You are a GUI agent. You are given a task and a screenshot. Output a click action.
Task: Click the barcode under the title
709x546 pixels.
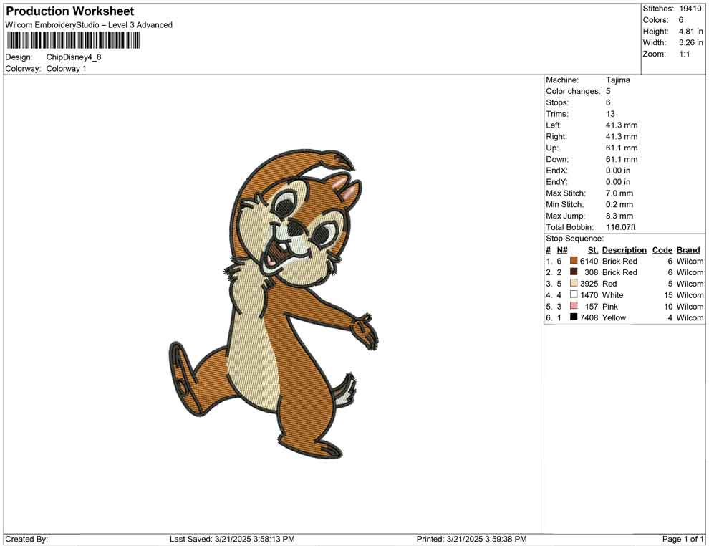point(72,41)
